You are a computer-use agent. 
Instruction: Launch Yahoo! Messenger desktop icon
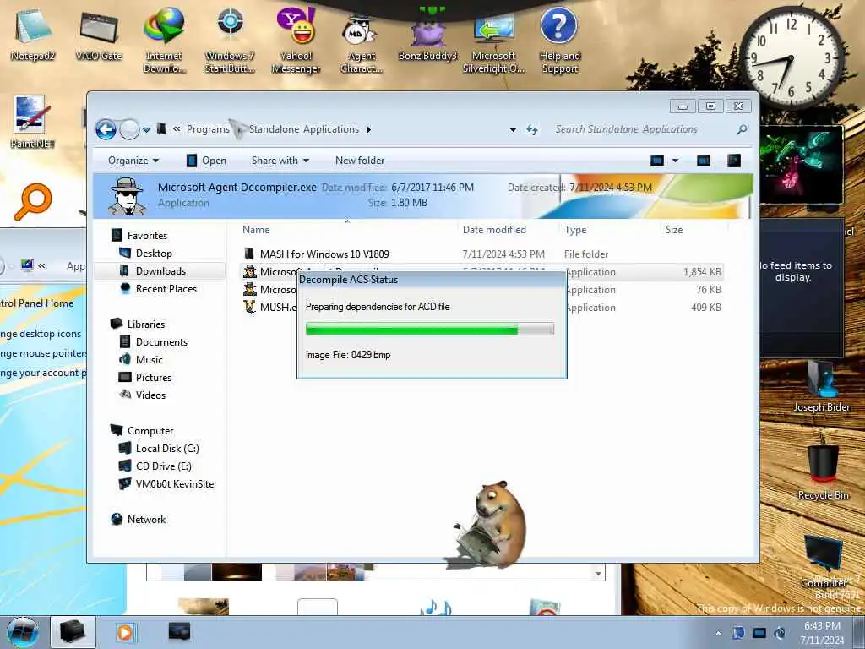click(296, 41)
